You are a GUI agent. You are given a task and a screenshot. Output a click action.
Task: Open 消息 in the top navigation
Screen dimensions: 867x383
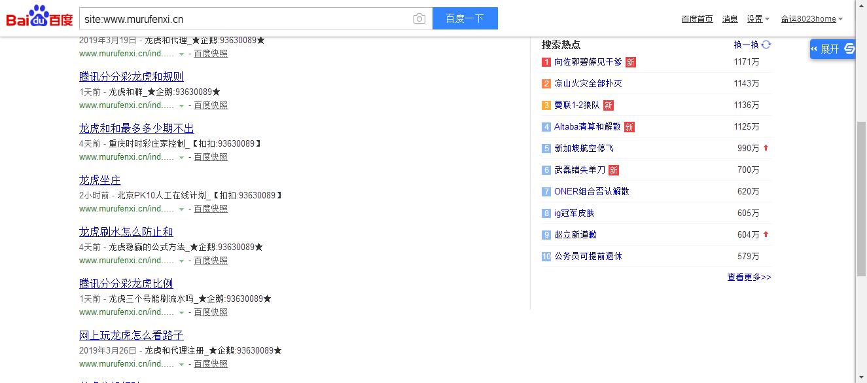coord(730,19)
